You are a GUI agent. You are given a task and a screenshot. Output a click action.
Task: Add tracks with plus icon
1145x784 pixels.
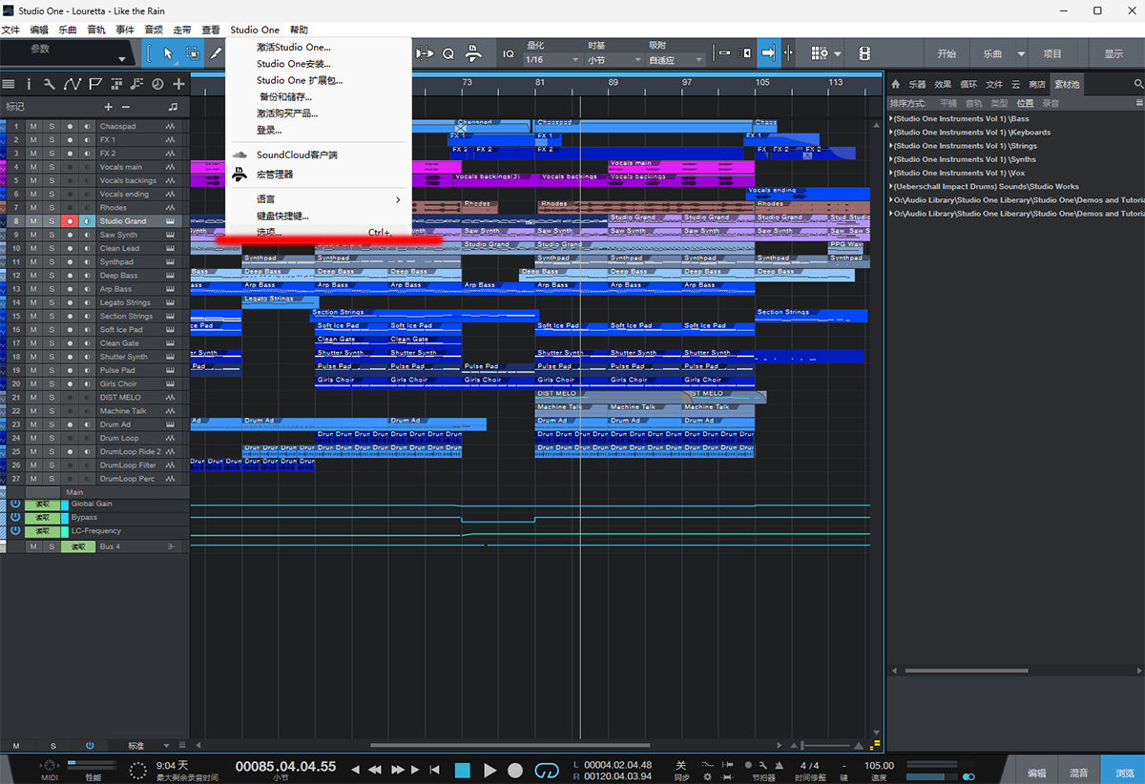click(178, 84)
